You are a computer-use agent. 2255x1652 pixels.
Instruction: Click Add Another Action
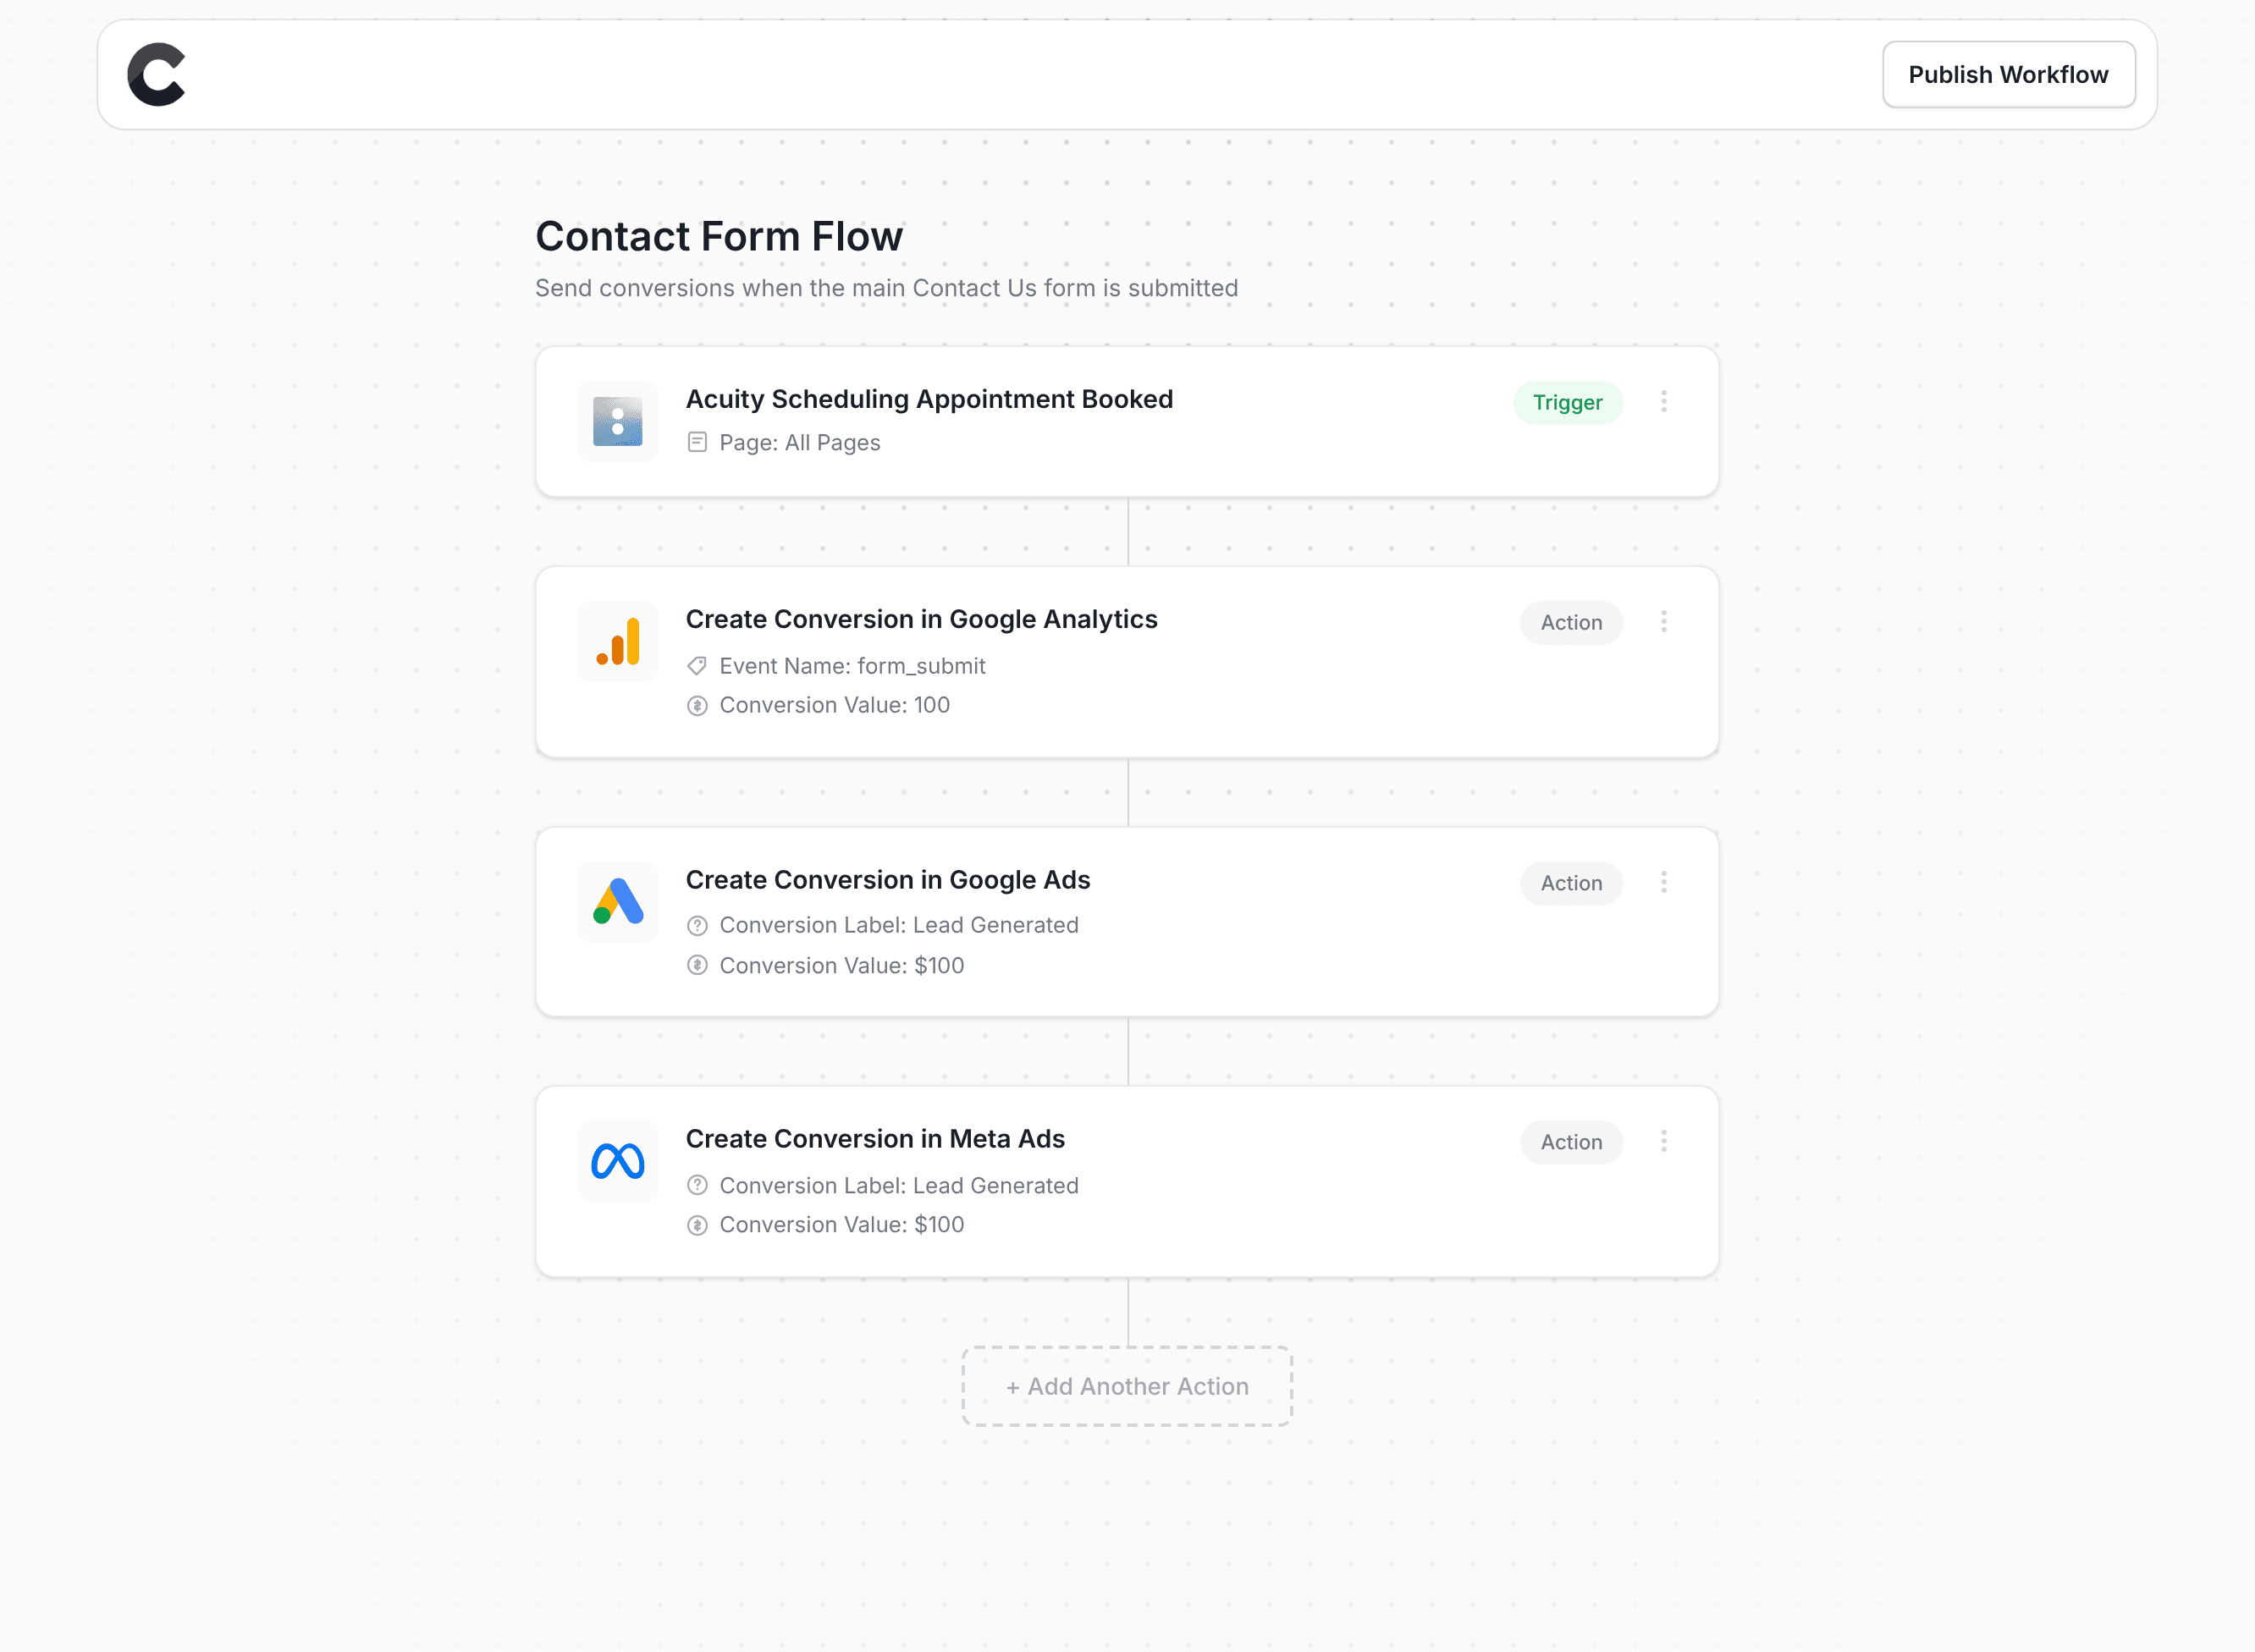point(1126,1386)
